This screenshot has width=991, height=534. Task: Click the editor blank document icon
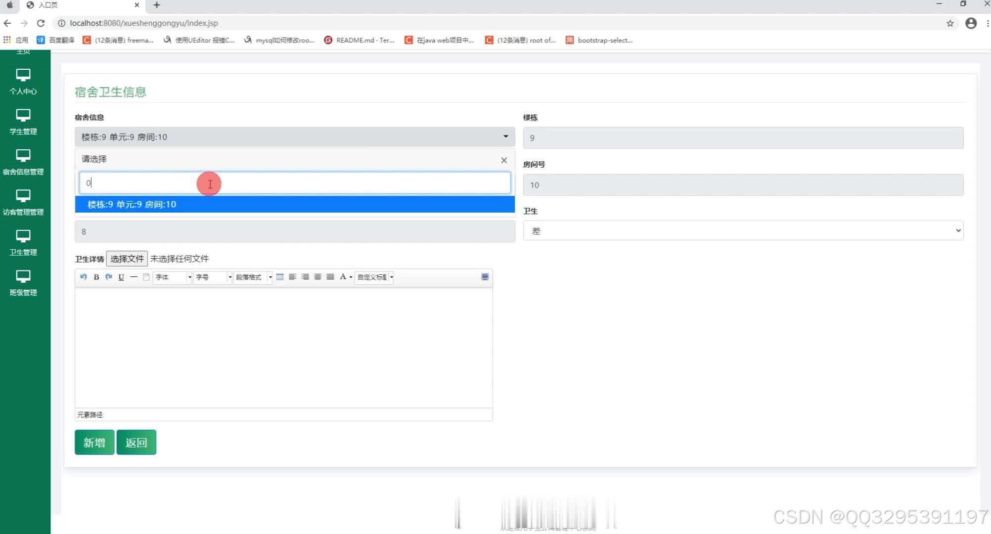[x=146, y=277]
